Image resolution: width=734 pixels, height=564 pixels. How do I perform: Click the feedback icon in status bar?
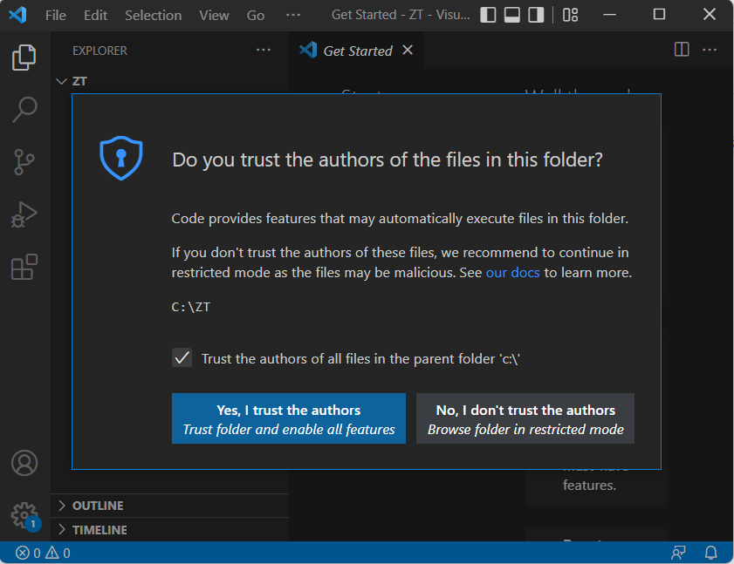(x=678, y=553)
